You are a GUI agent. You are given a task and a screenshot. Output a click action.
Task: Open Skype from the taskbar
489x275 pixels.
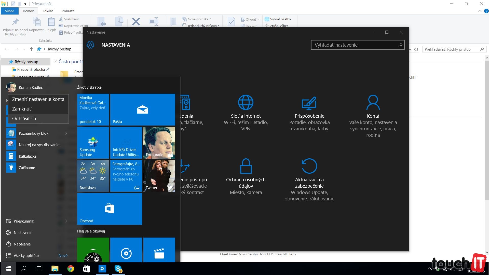(118, 269)
